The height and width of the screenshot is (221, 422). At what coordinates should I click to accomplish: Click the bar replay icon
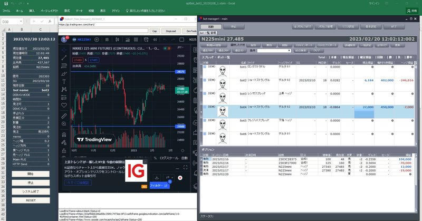click(155, 40)
